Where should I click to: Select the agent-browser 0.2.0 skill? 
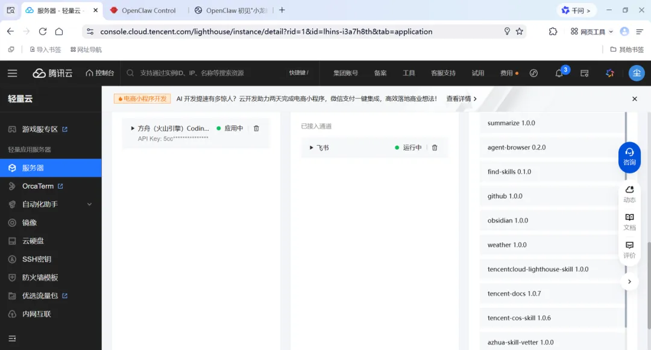tap(552, 148)
